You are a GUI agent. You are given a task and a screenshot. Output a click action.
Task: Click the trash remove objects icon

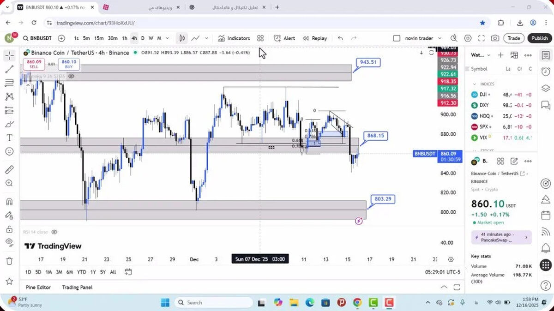point(9,261)
